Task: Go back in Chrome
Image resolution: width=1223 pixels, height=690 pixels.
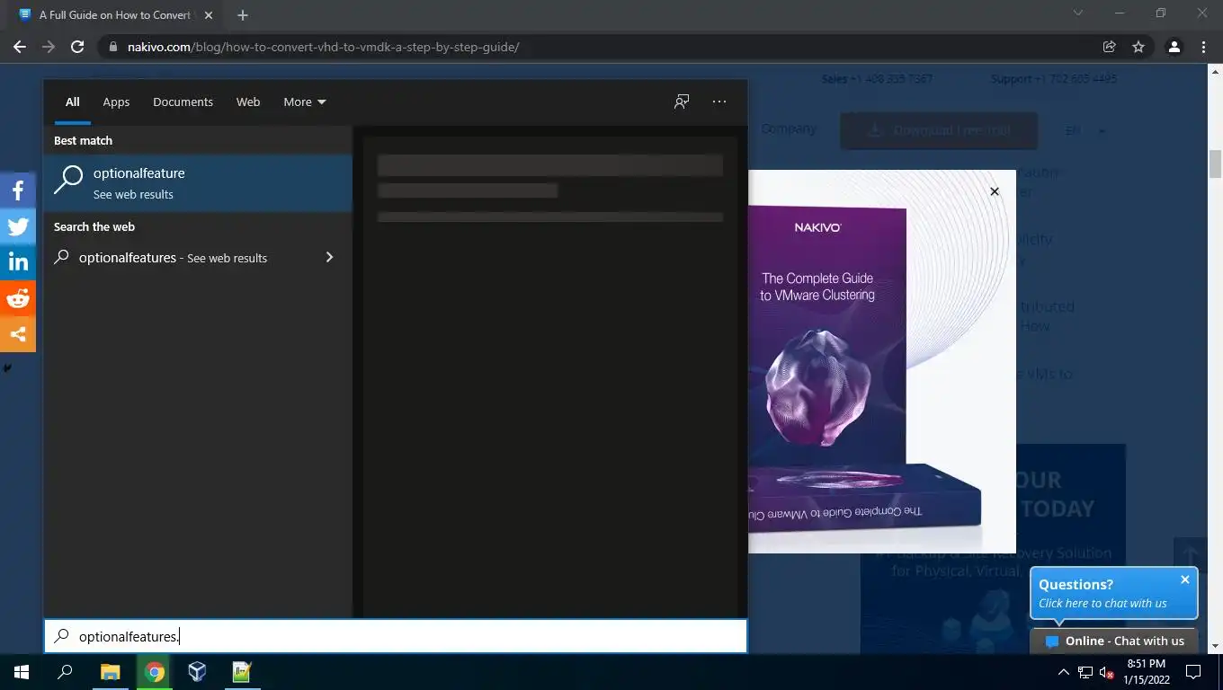Action: coord(20,47)
